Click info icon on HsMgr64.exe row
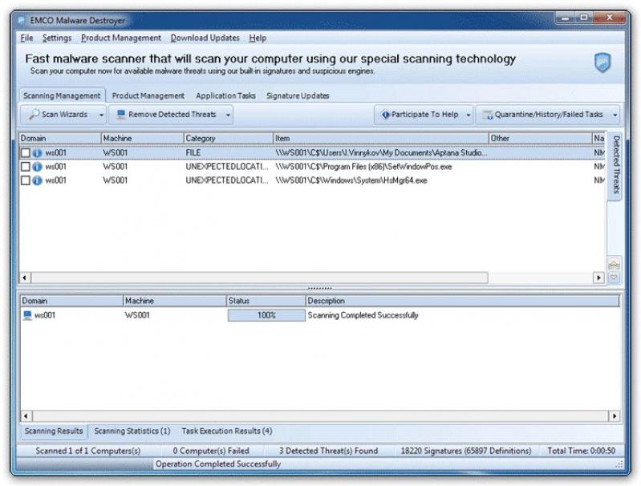This screenshot has height=486, width=641. coord(37,180)
